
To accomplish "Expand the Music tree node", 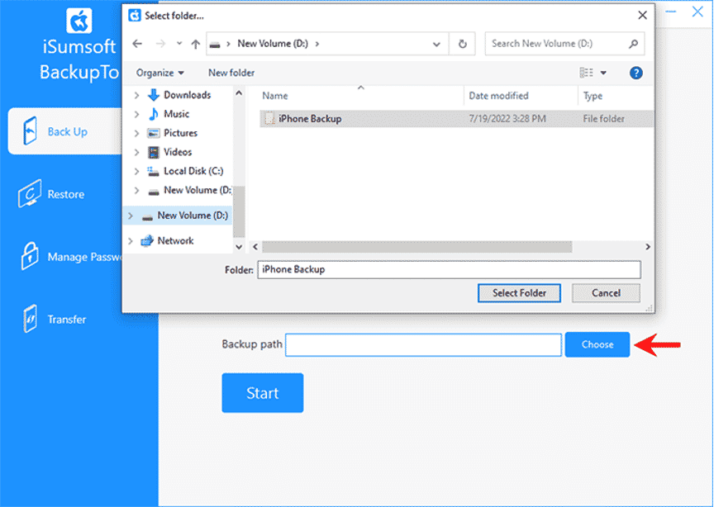I will tap(136, 114).
